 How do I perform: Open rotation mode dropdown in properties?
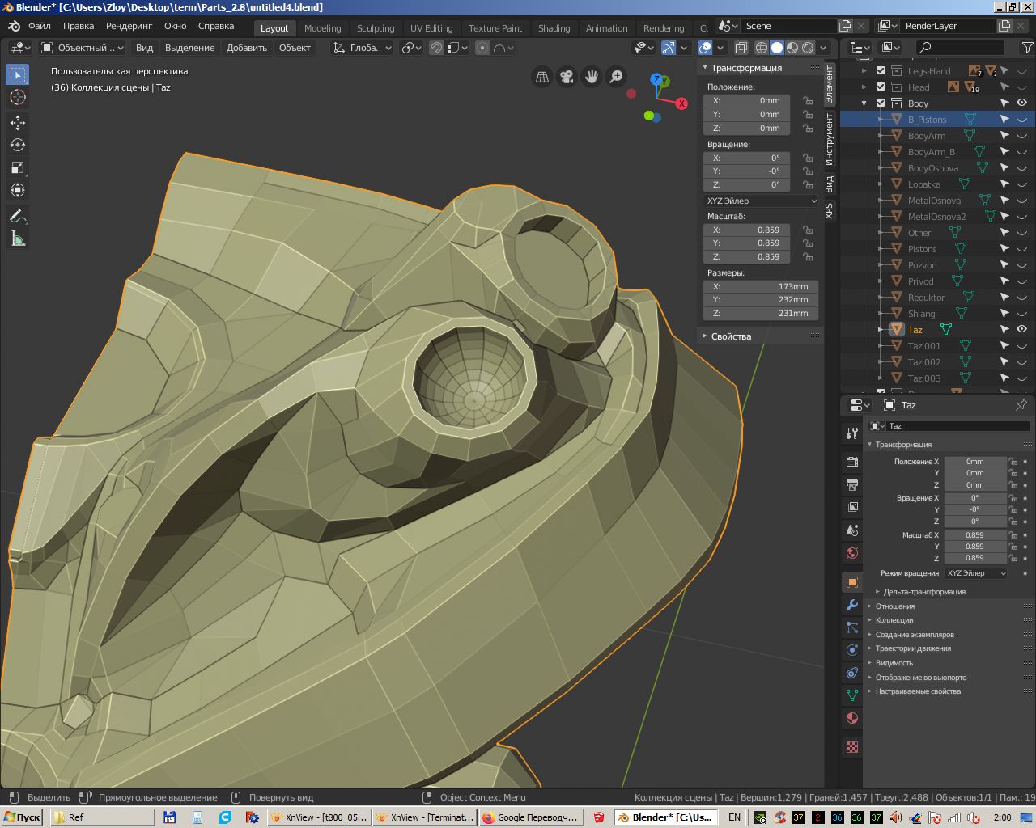(976, 573)
